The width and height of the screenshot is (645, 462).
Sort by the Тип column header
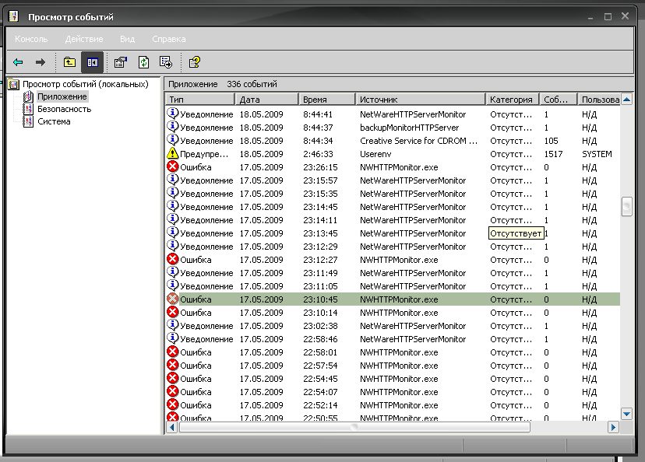[x=200, y=100]
